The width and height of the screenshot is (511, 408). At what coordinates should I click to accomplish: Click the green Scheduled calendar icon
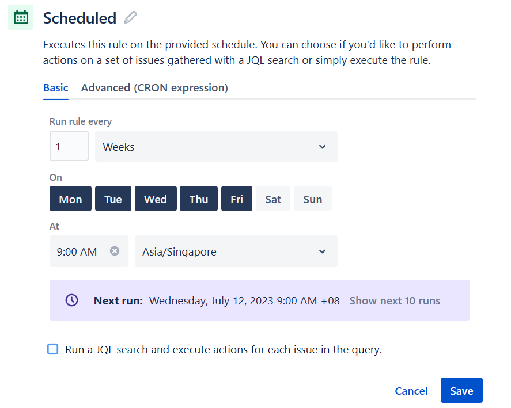[x=21, y=17]
